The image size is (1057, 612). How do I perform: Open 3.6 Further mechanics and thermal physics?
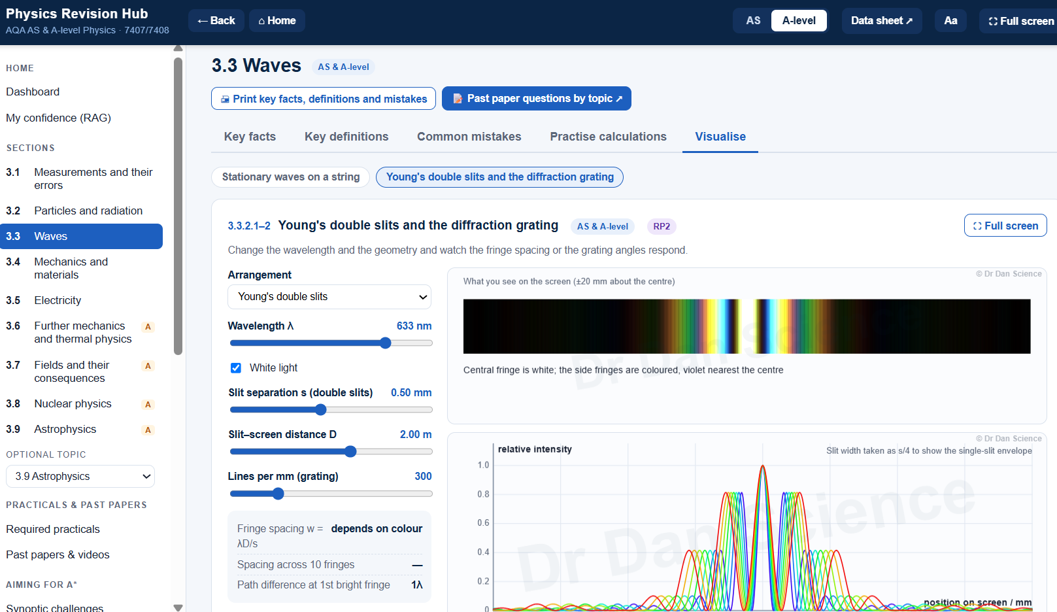81,332
